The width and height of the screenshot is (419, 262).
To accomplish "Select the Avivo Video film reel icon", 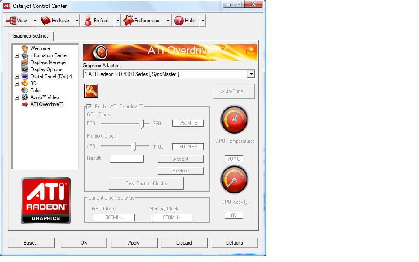I will [x=25, y=97].
